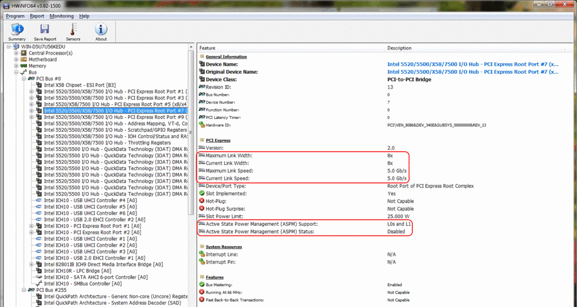The height and width of the screenshot is (307, 577).
Task: Click the Summary toolbar icon
Action: 17,30
